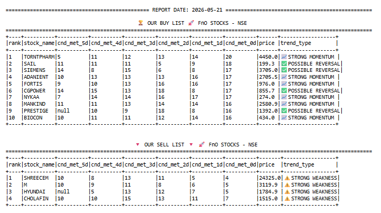Click 'FnO STOCKS - NSE' in buy list title
Screen dimensions: 381x213
[x=222, y=23]
